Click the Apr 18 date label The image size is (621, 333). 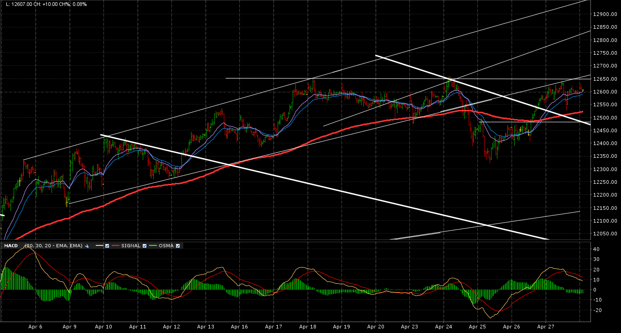[x=308, y=327]
